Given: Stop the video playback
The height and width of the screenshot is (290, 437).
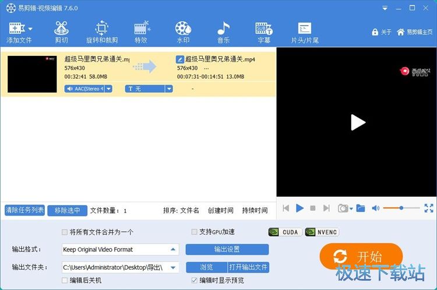Looking at the screenshot, I should pos(313,208).
